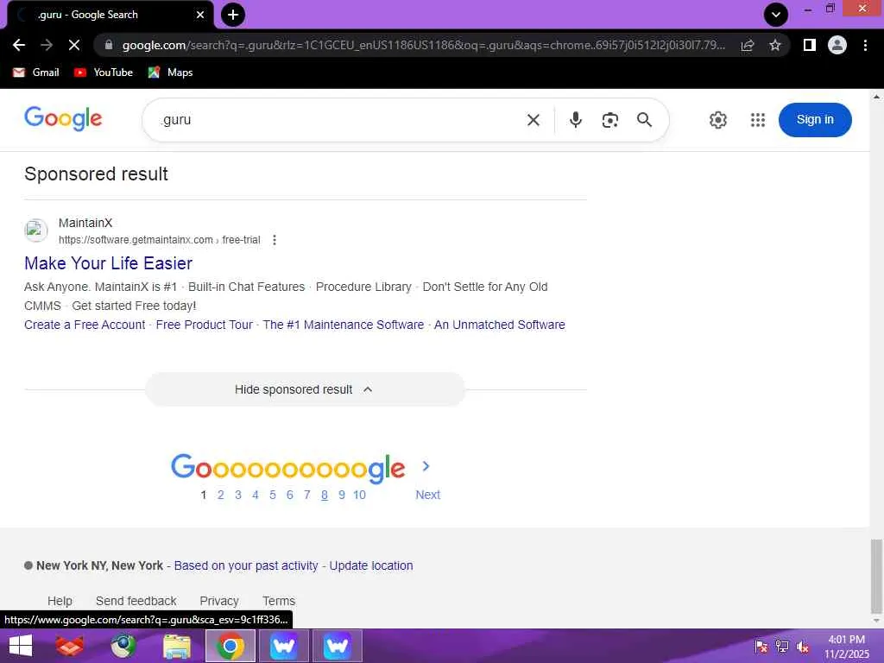This screenshot has height=663, width=884.
Task: Submit search with the magnifier icon
Action: pos(644,119)
